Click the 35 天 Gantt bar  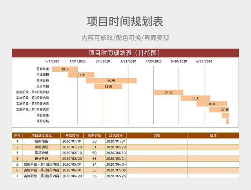click(x=195, y=98)
